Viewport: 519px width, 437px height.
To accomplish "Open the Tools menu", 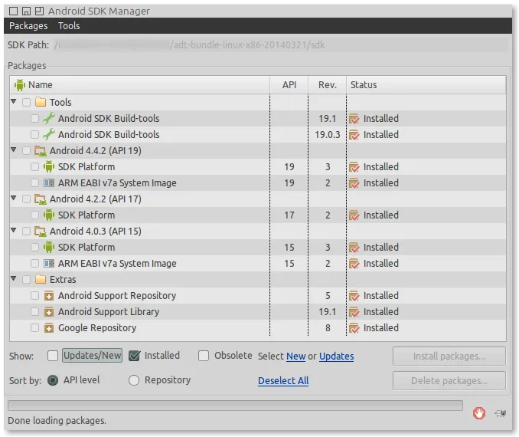I will [x=69, y=26].
